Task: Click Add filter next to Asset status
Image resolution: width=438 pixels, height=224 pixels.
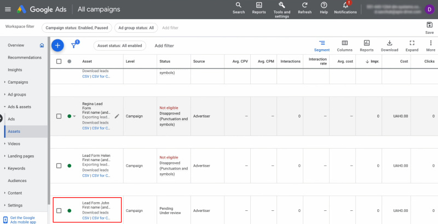Action: click(x=164, y=46)
